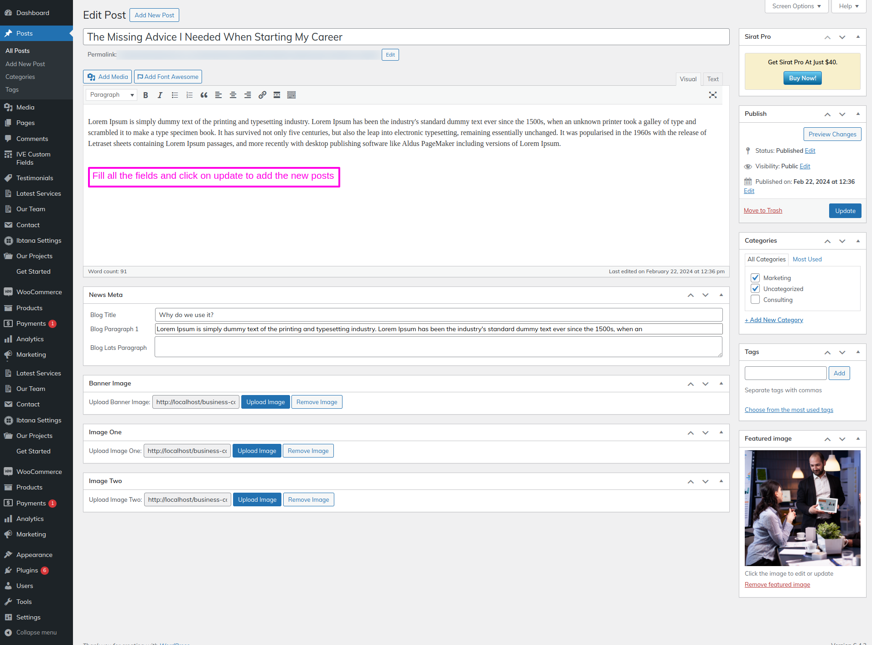Switch to the Text editor tab
This screenshot has width=872, height=645.
pos(712,79)
